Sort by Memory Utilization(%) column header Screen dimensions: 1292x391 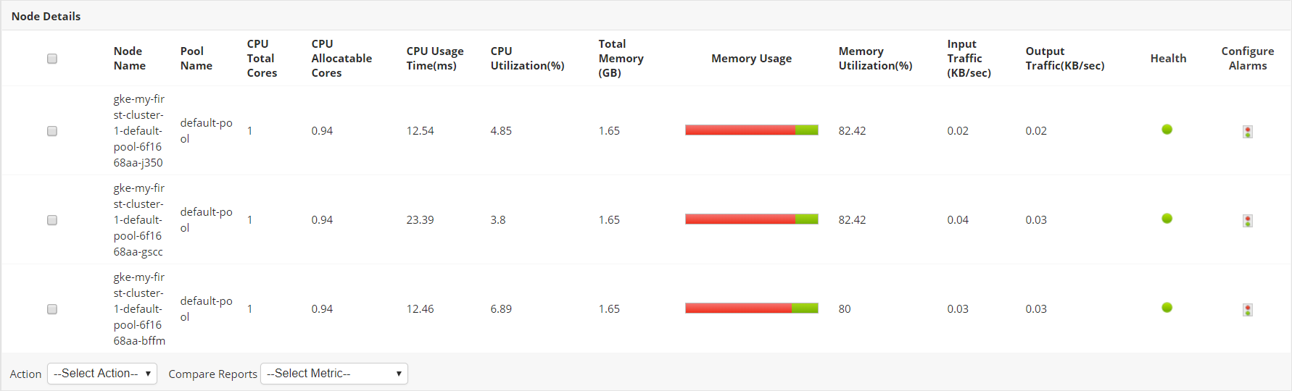(x=875, y=59)
